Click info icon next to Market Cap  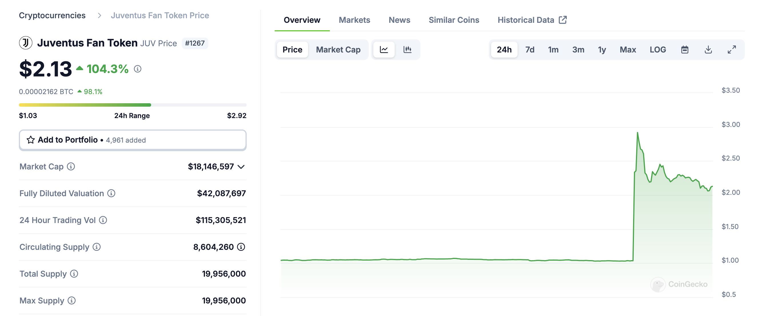coord(71,166)
